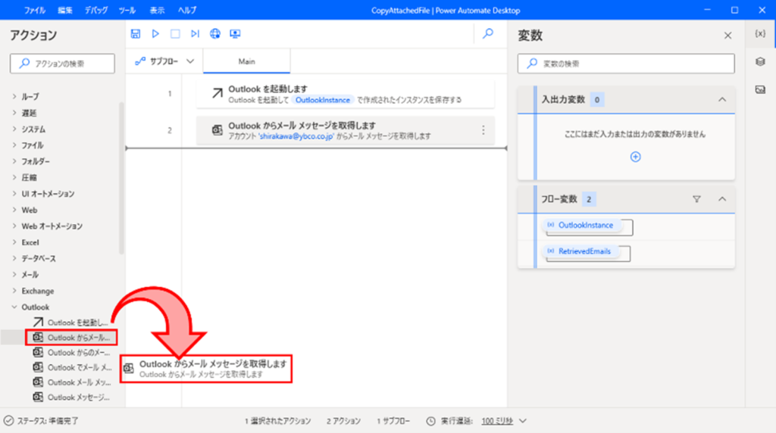Click the shirakawa@ybco.co.jp account link
776x433 pixels.
[296, 136]
